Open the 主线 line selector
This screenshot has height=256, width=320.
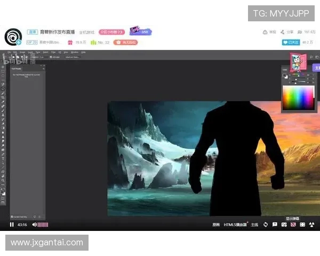click(x=254, y=225)
